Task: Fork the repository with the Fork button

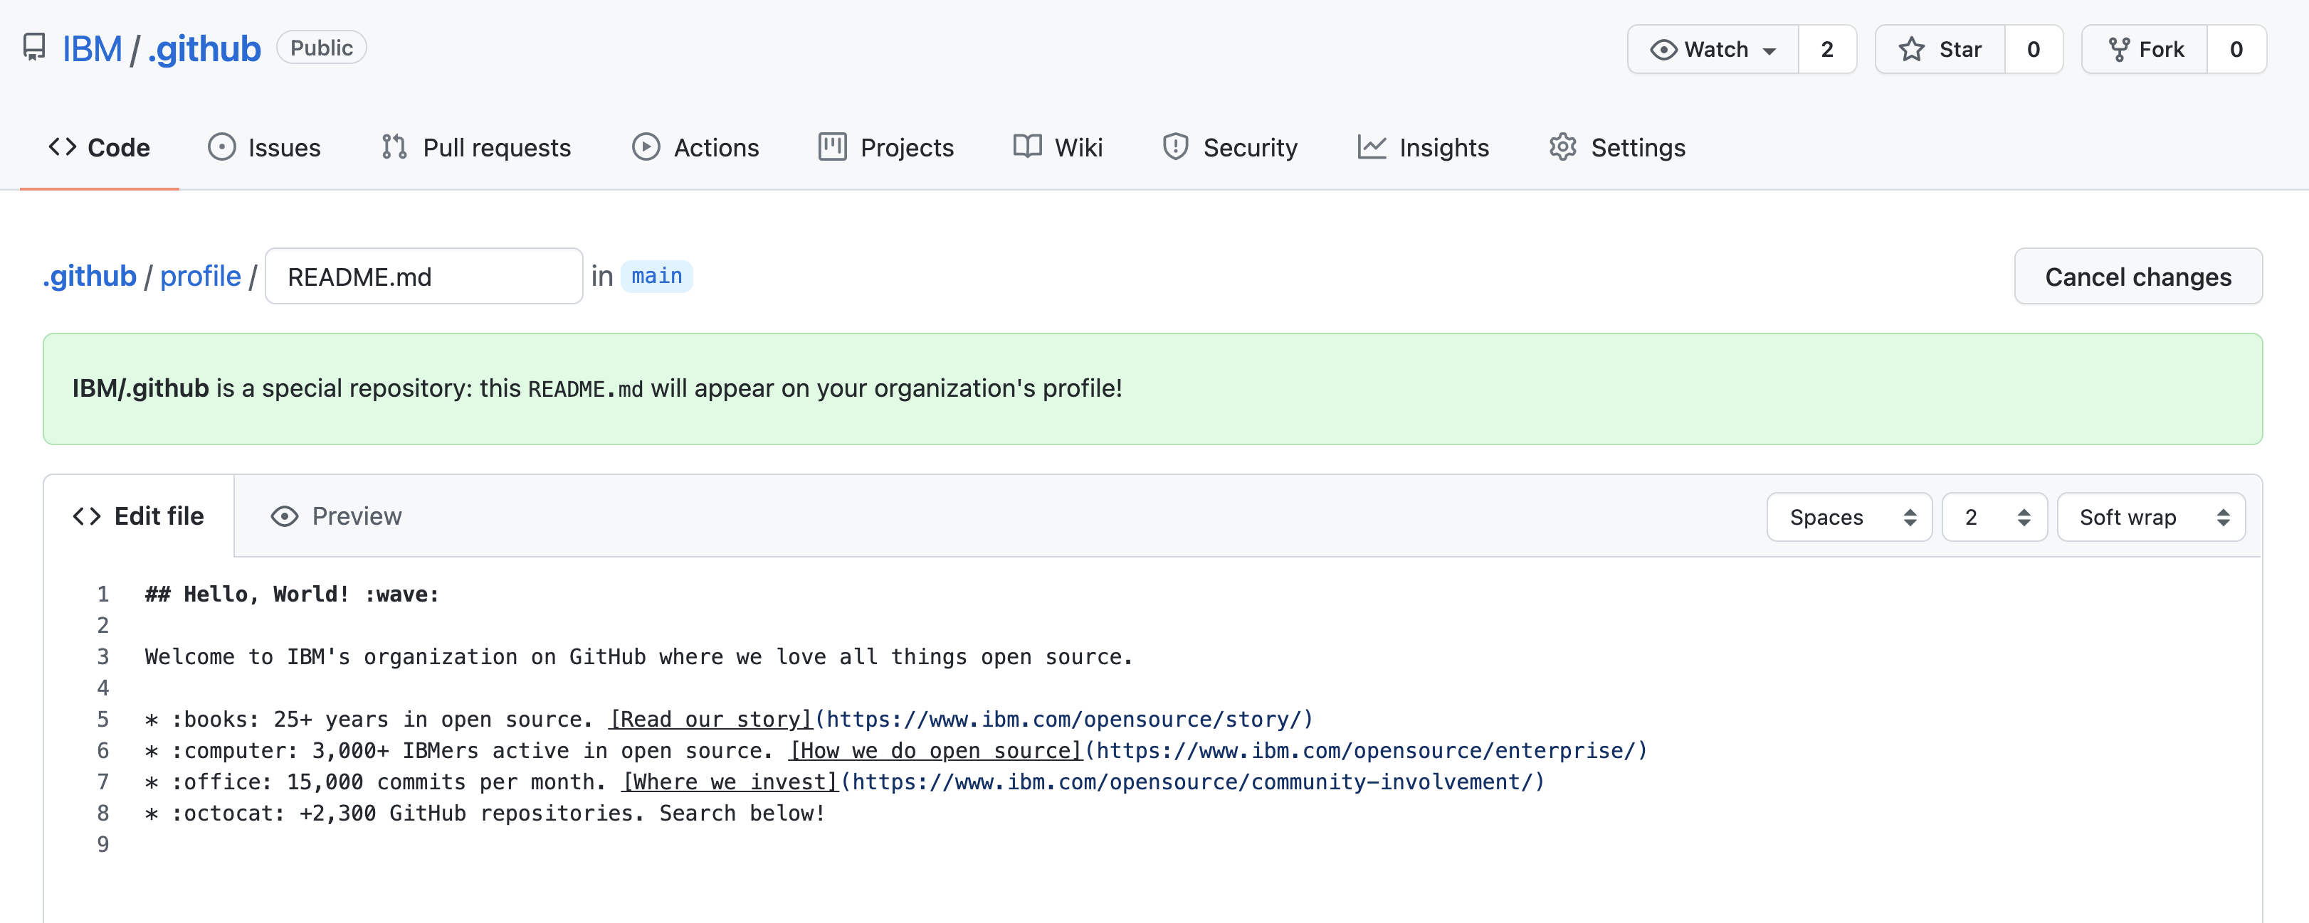Action: coord(2144,49)
